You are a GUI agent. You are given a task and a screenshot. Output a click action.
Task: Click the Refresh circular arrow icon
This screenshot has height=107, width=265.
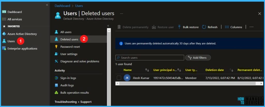pyautogui.click(x=204, y=27)
